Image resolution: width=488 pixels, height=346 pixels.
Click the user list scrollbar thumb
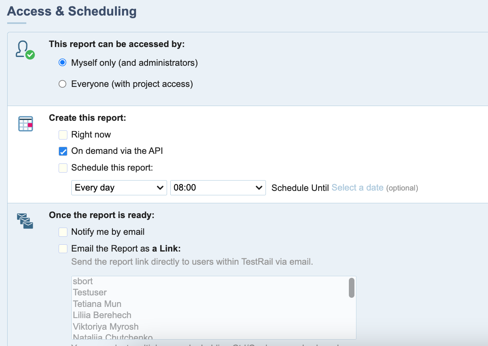click(351, 288)
